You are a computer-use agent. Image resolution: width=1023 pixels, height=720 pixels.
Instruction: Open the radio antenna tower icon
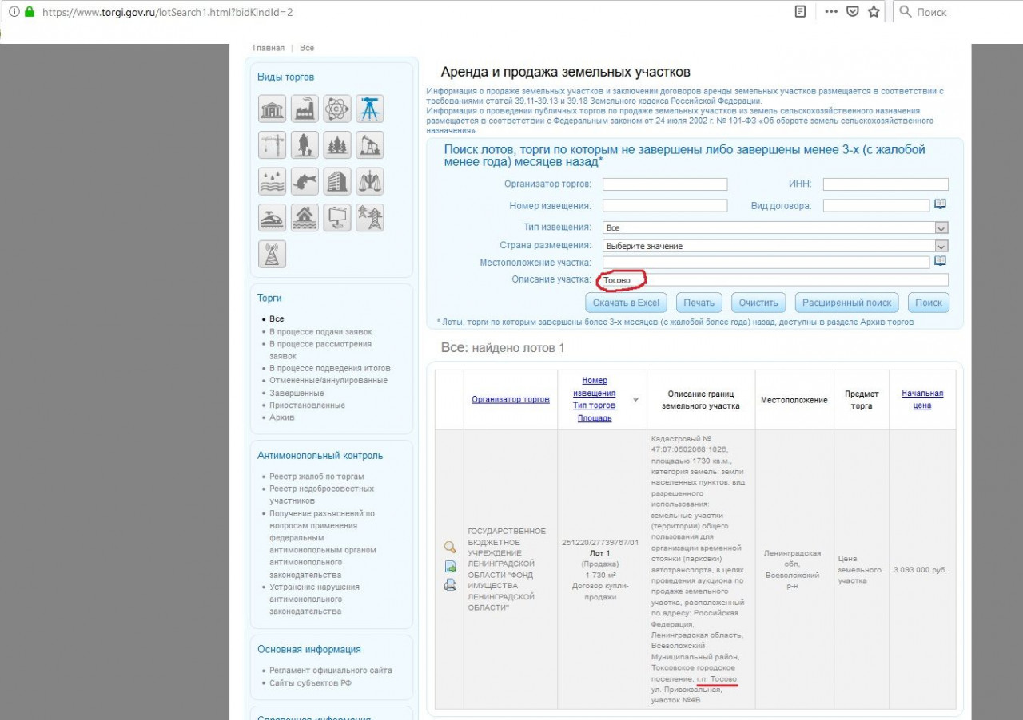[273, 254]
